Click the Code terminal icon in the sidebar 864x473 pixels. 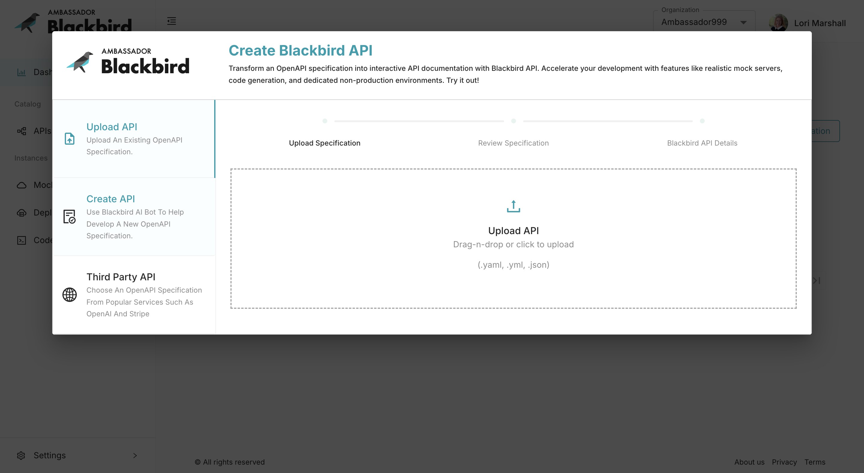(22, 240)
